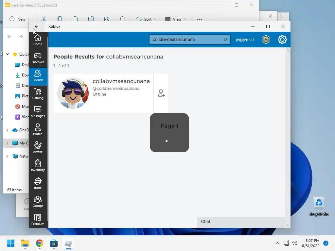Open the Sort dropdown in File Explorer
Screen dimensions: 335x251
(x=146, y=19)
